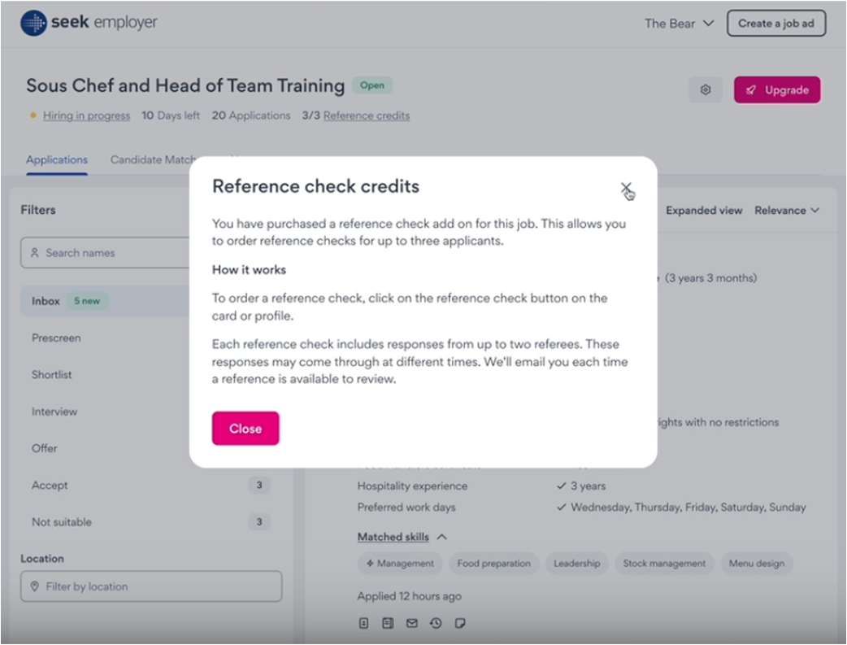Click the Reference credits link
847x645 pixels.
click(367, 115)
